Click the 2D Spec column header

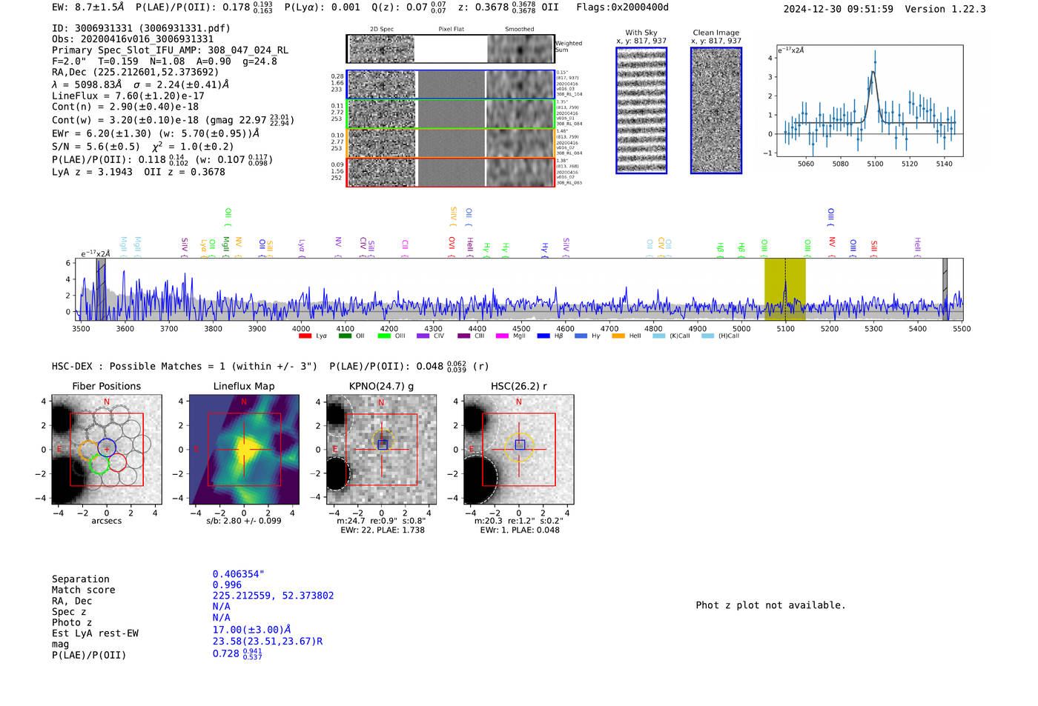point(382,30)
